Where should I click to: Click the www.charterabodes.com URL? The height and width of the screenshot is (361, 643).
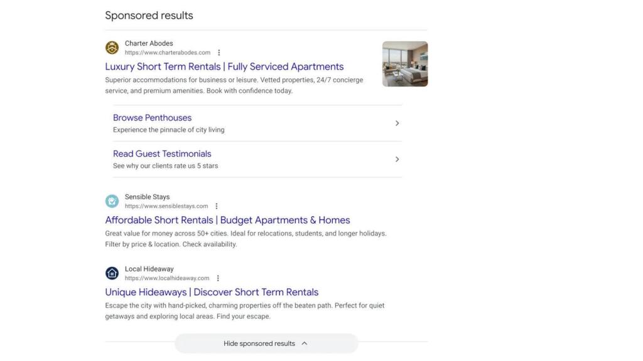[x=168, y=53]
